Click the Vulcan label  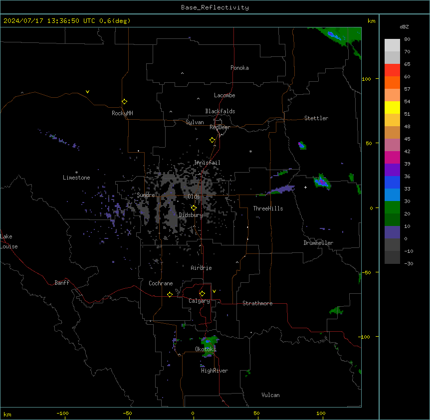[271, 395]
